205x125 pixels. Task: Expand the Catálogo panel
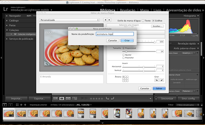point(7,20)
